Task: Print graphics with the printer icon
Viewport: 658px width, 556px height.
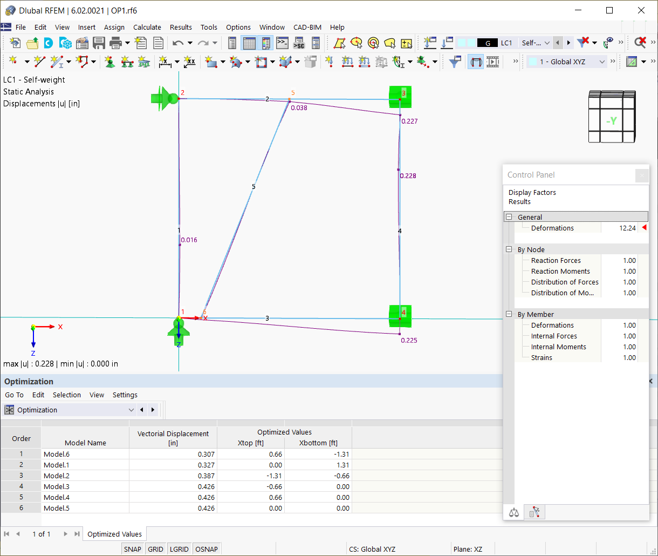Action: pyautogui.click(x=115, y=43)
